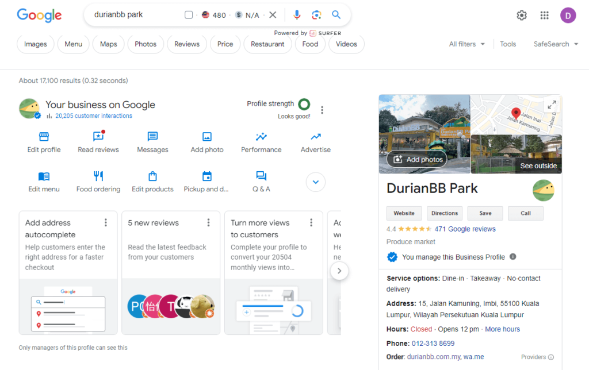Click phone number 012-313 8699

coord(433,344)
